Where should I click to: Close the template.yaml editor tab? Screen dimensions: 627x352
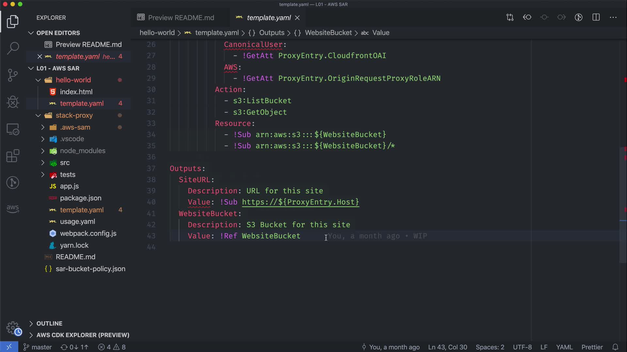point(297,18)
